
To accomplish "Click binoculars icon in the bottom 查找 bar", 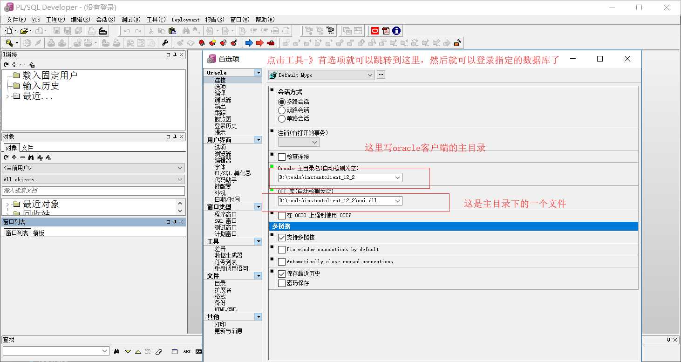I will 117,351.
